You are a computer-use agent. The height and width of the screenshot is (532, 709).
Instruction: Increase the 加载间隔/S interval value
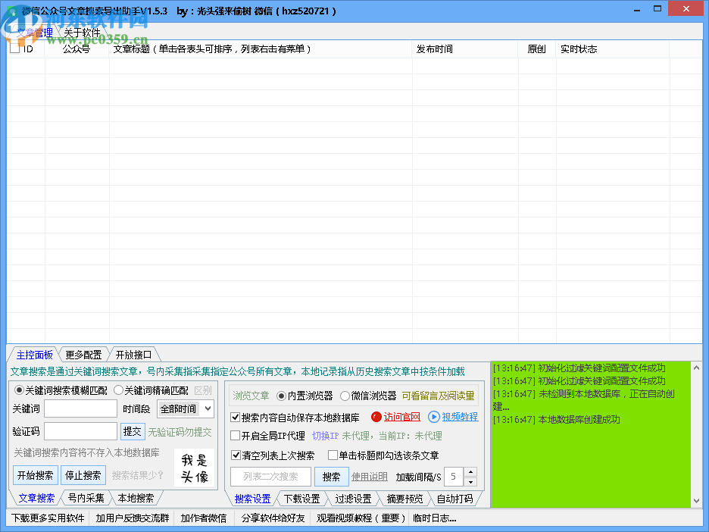pyautogui.click(x=471, y=473)
